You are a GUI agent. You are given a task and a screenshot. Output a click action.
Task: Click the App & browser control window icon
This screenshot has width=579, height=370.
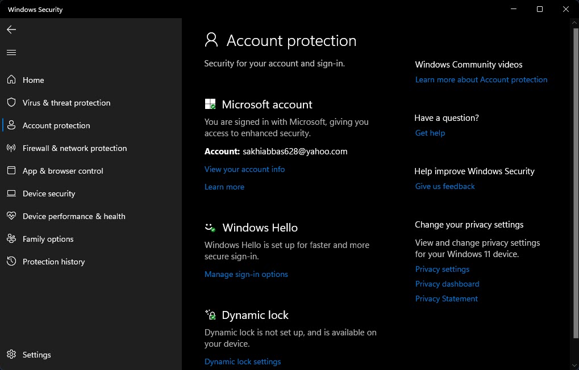click(11, 170)
